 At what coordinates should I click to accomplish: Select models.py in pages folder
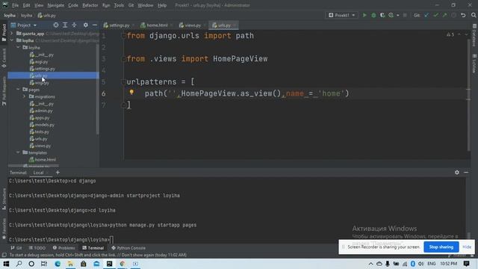pos(44,125)
